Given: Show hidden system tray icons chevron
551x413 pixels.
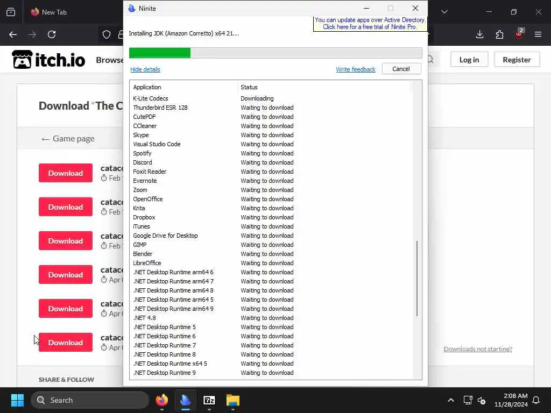Looking at the screenshot, I should tap(451, 400).
